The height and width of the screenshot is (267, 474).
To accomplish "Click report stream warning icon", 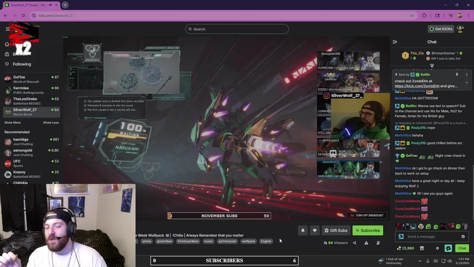I will (x=366, y=243).
